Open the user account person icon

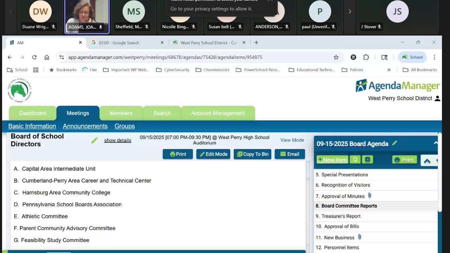coord(437,98)
